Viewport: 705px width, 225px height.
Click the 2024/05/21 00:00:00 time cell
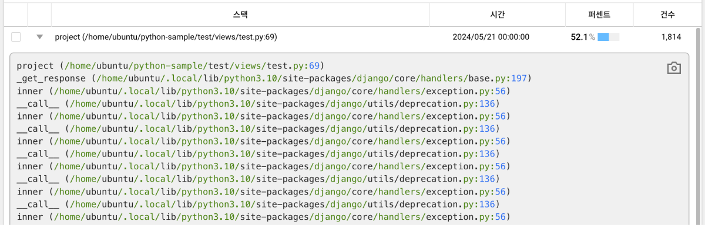(x=491, y=37)
